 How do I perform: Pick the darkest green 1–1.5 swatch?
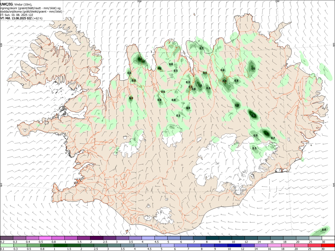(61, 245)
